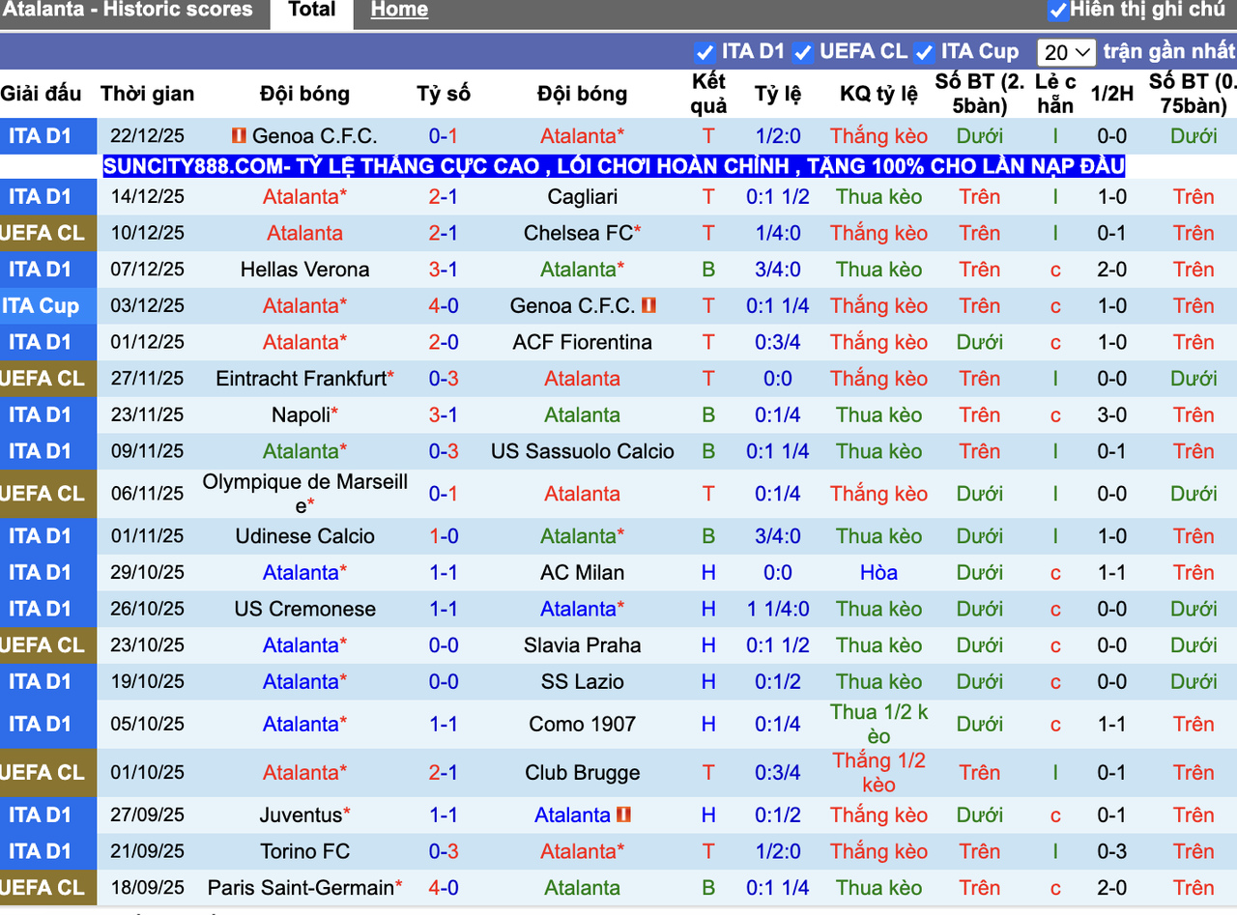Click the Hòa result on 29/10/25 row
The width and height of the screenshot is (1237, 915).
878,573
